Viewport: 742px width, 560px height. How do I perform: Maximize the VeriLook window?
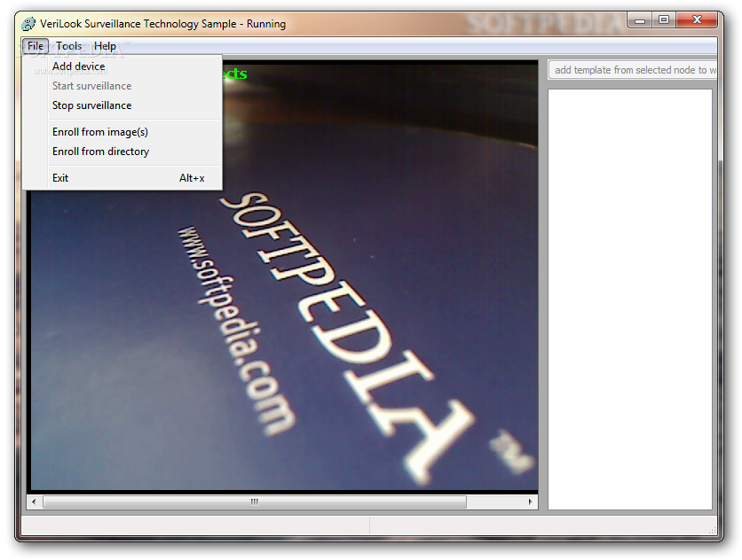coord(664,19)
